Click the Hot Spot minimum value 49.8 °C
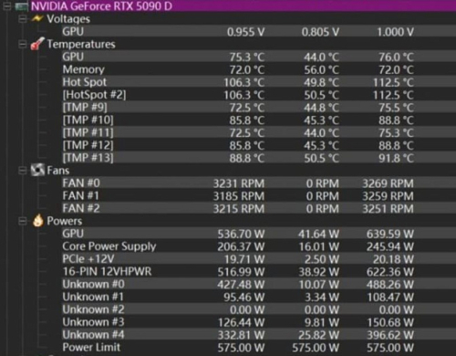The width and height of the screenshot is (456, 356). coord(322,82)
